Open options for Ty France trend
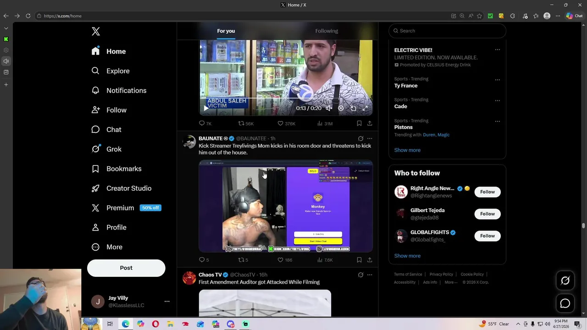587x330 pixels. 497,80
